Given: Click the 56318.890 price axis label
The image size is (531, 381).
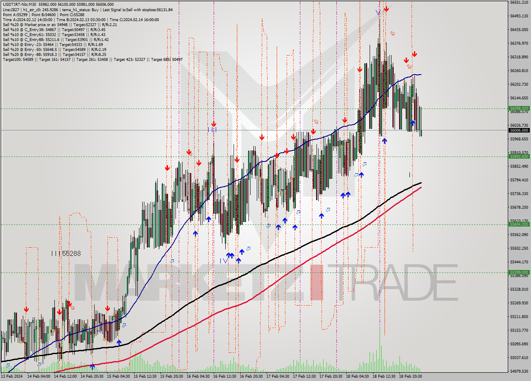Looking at the screenshot, I should 519,57.
